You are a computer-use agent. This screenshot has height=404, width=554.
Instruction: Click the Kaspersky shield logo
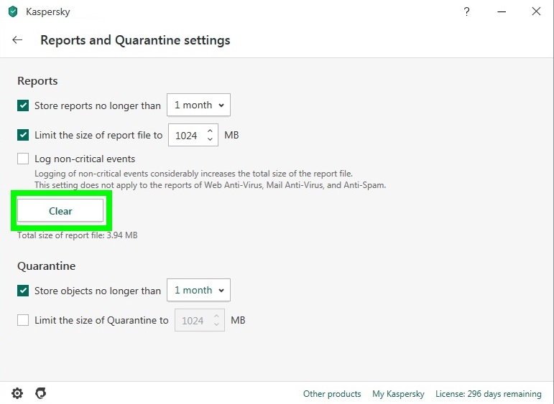[x=13, y=11]
